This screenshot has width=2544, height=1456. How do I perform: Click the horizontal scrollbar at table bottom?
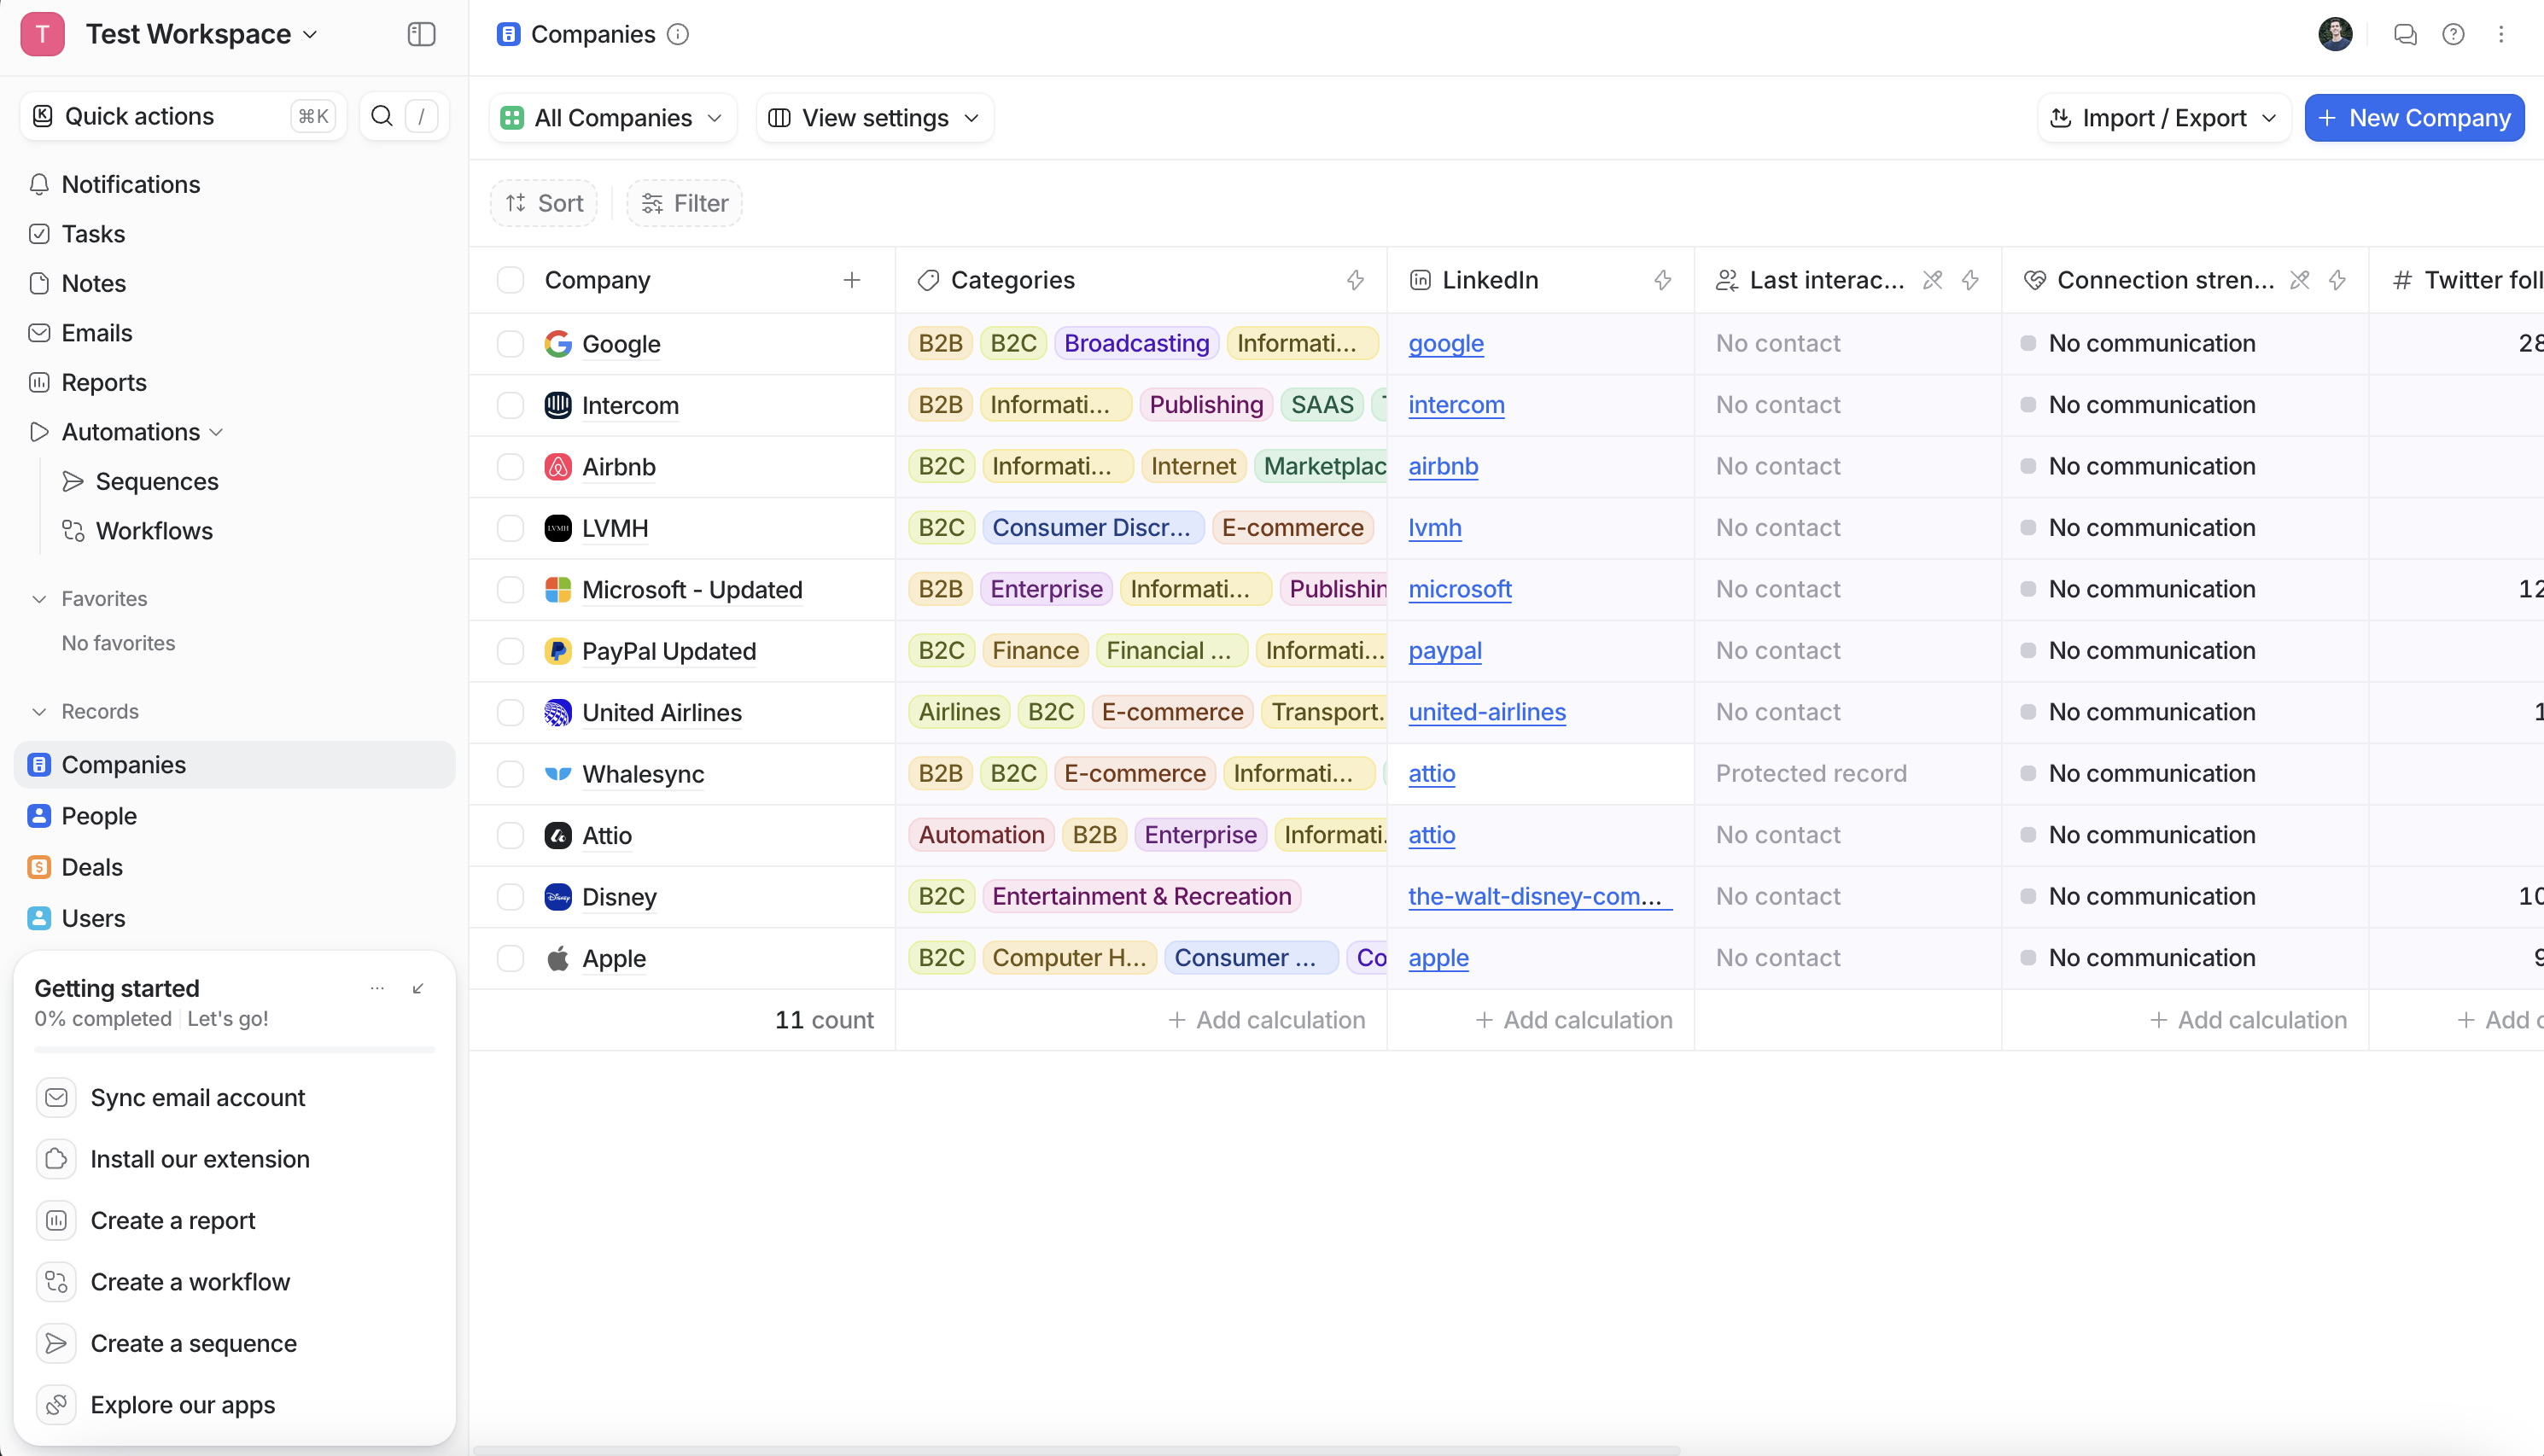[x=1076, y=1450]
